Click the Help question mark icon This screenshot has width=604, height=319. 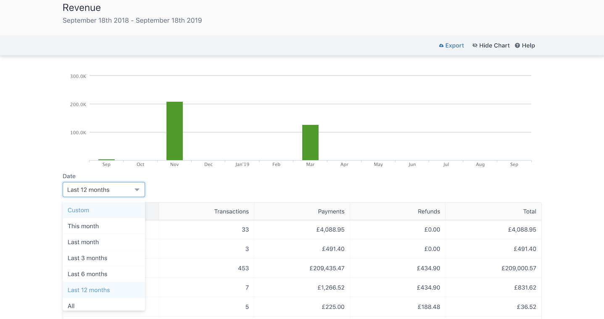pyautogui.click(x=517, y=45)
